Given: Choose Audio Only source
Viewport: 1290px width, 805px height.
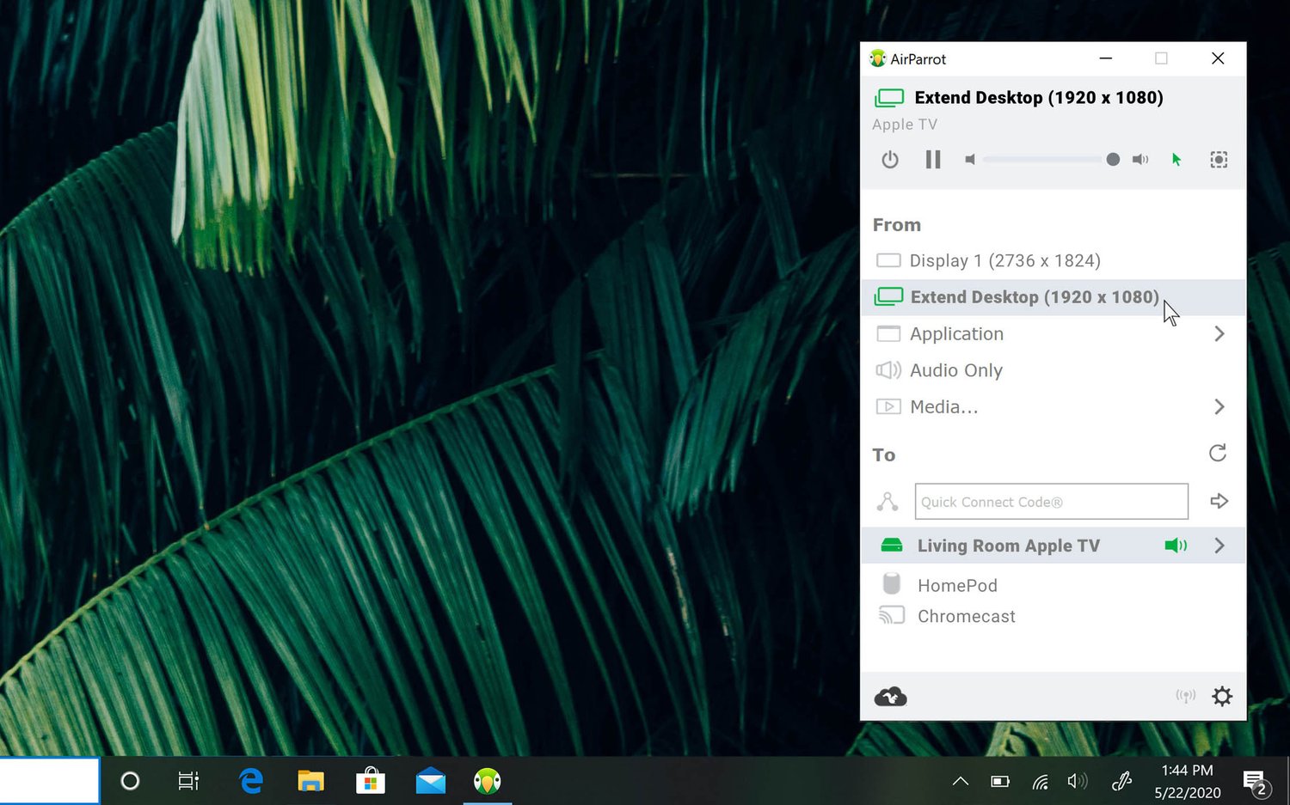Looking at the screenshot, I should pyautogui.click(x=955, y=370).
